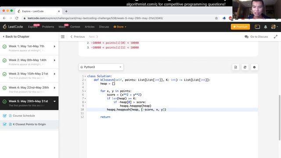Open the Problems nav item
The height and width of the screenshot is (158, 281).
(x=48, y=27)
